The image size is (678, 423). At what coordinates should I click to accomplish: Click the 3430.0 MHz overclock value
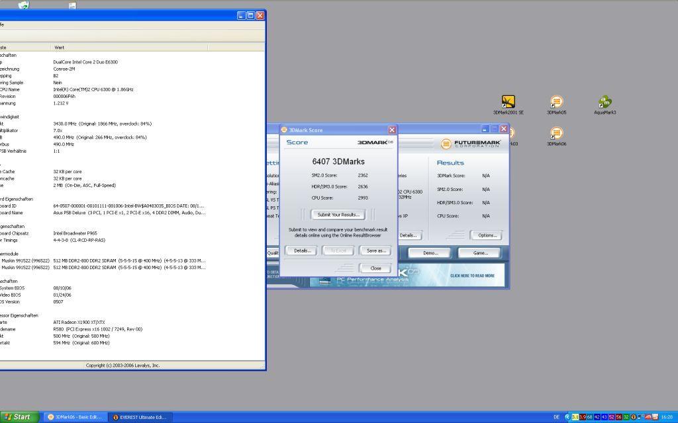(x=103, y=124)
